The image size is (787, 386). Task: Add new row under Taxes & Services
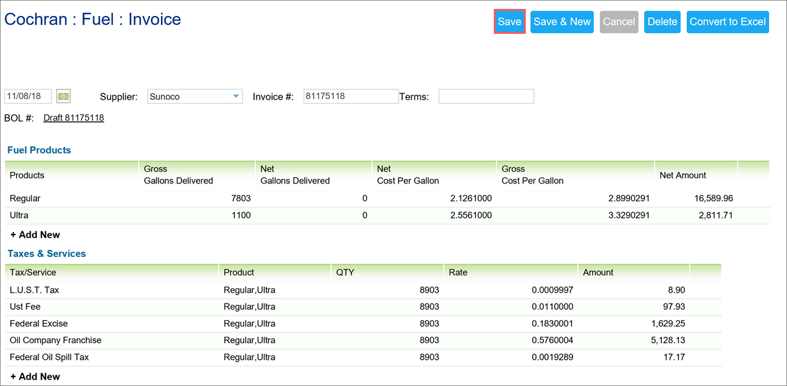[x=35, y=376]
